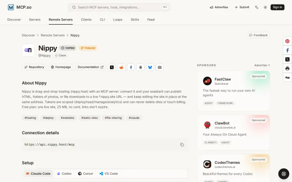Click the sponsors Advertise link

click(x=262, y=66)
